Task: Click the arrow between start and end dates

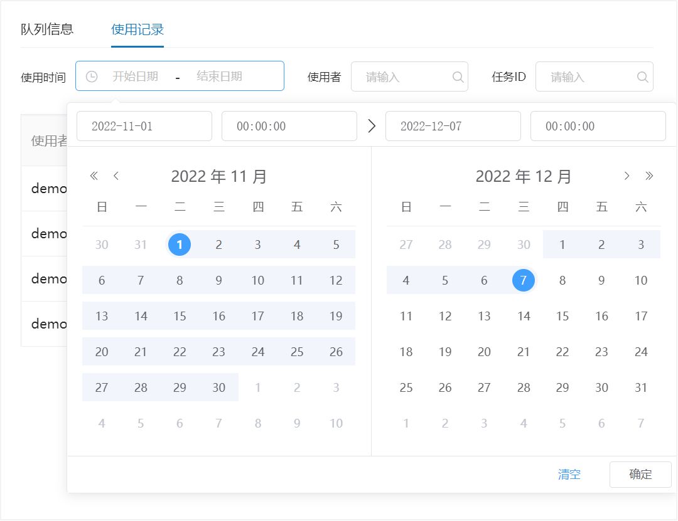Action: coord(371,126)
